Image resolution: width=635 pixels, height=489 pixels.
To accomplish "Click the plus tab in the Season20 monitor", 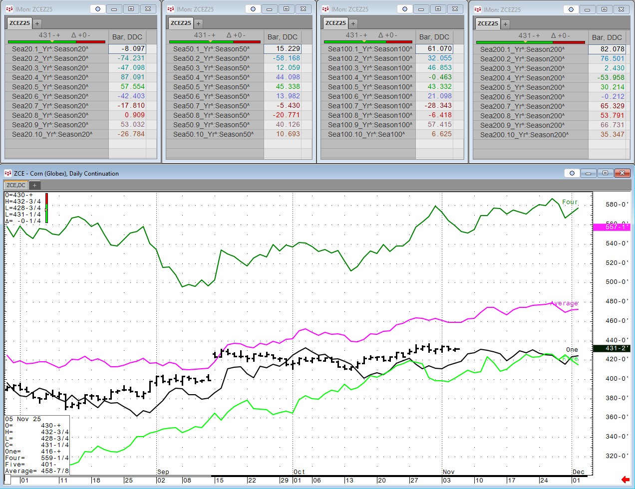I will (x=37, y=23).
